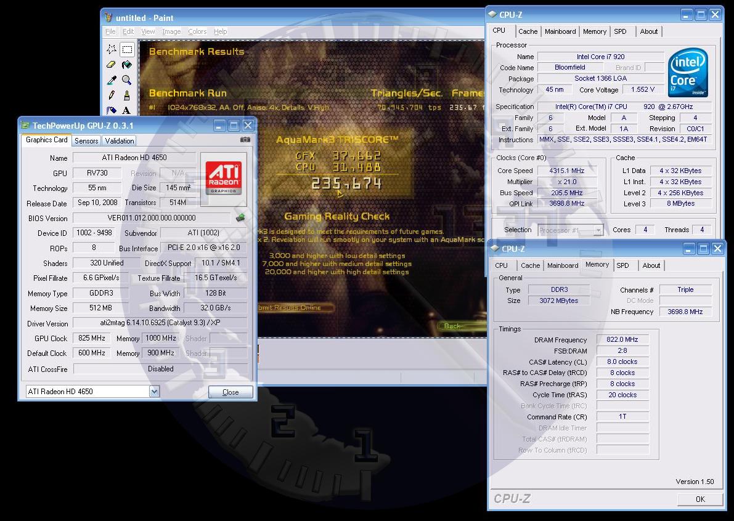Open the About tab in lower CPU-Z window

(x=651, y=265)
